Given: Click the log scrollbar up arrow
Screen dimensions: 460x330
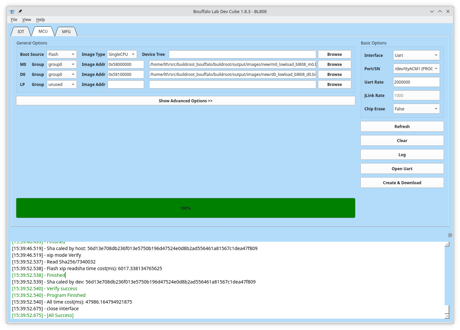Looking at the screenshot, I should tap(447, 244).
